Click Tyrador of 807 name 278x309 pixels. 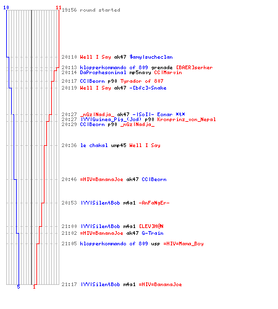click(x=142, y=81)
